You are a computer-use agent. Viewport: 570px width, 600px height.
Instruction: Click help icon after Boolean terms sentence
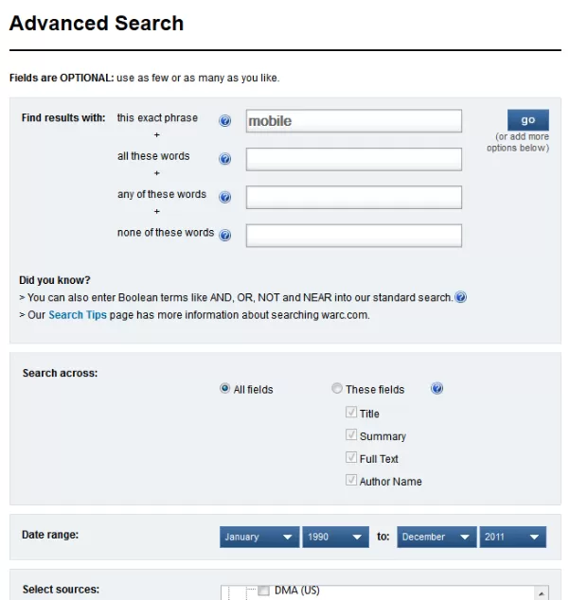[461, 297]
